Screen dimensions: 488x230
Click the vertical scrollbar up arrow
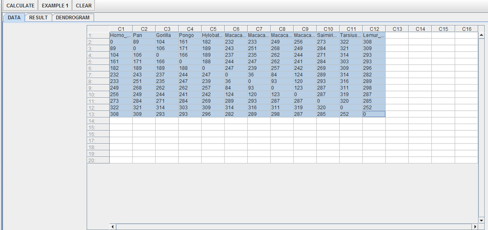[x=481, y=35]
